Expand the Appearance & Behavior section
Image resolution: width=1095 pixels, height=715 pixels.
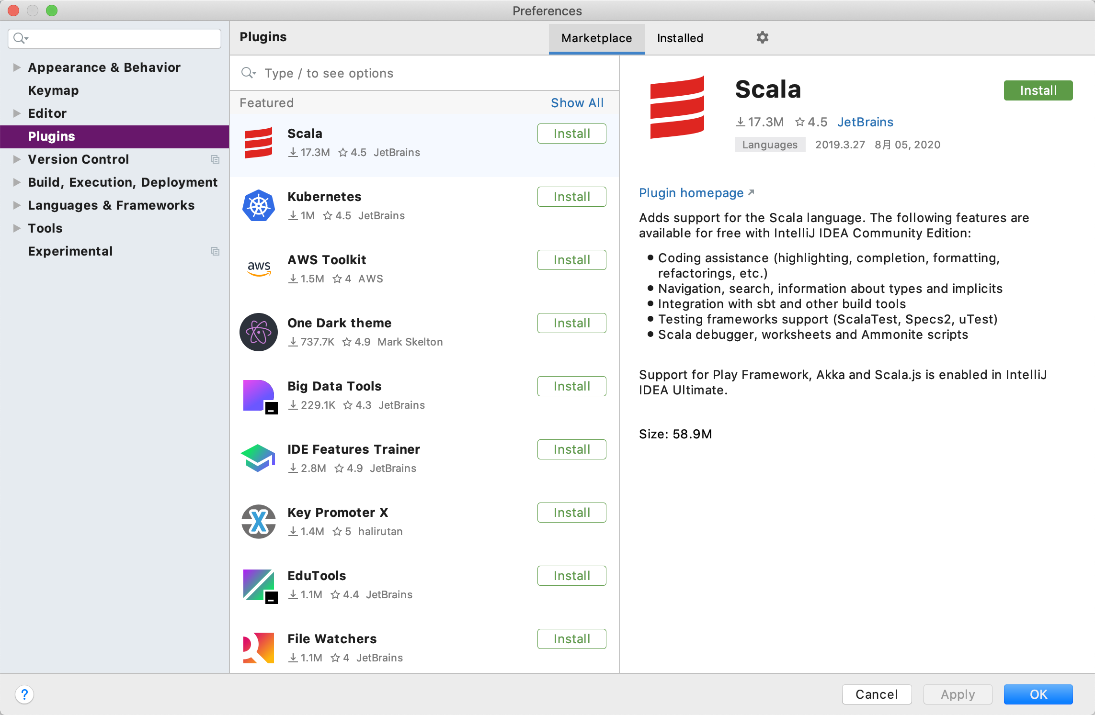tap(17, 67)
